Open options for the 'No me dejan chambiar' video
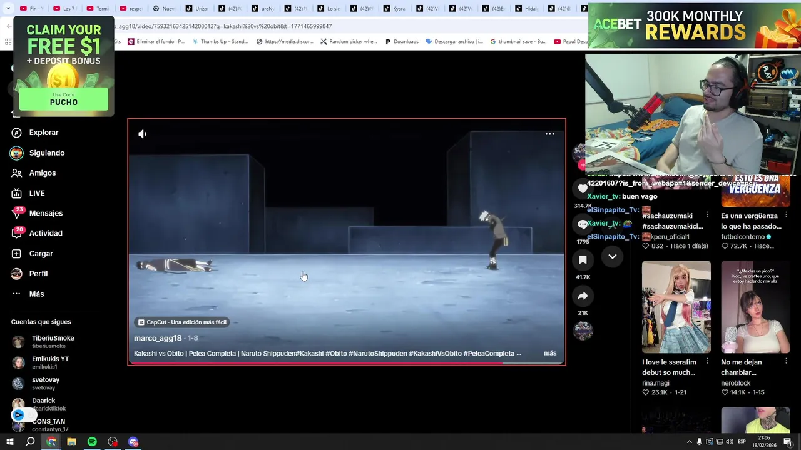The image size is (801, 450). 787,361
